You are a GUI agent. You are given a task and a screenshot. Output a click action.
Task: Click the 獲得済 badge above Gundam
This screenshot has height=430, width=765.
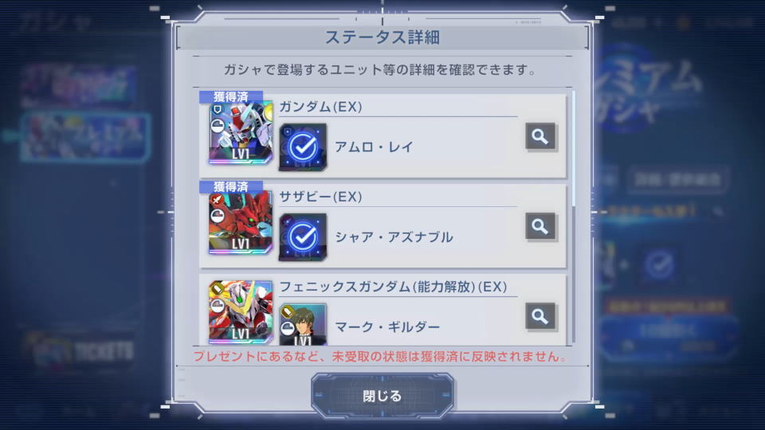coord(231,96)
